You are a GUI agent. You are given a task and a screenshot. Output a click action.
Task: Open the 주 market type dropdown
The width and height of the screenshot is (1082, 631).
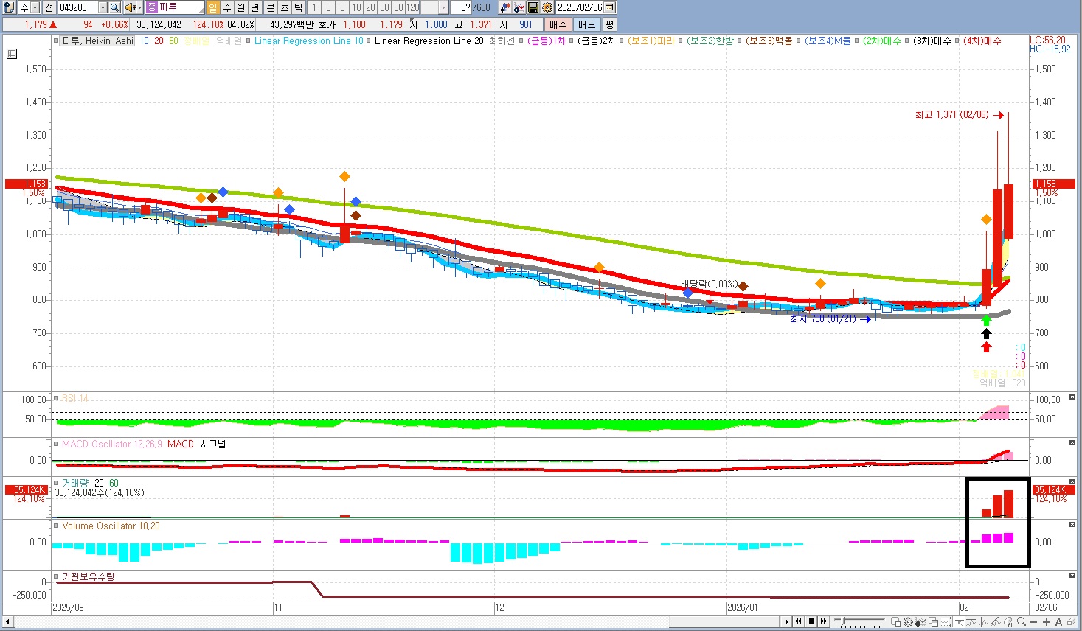click(35, 7)
